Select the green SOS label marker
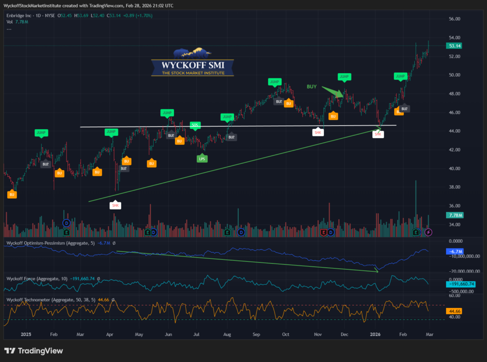487x362 pixels. coord(195,125)
